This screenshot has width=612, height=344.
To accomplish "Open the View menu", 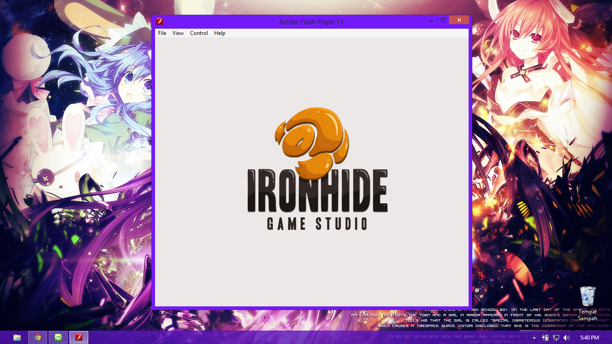I will pyautogui.click(x=178, y=33).
